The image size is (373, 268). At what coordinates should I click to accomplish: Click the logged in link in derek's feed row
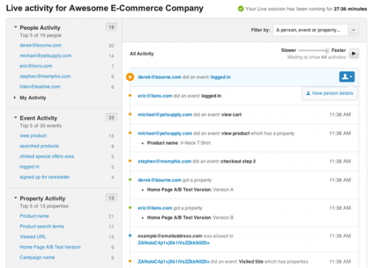220,77
